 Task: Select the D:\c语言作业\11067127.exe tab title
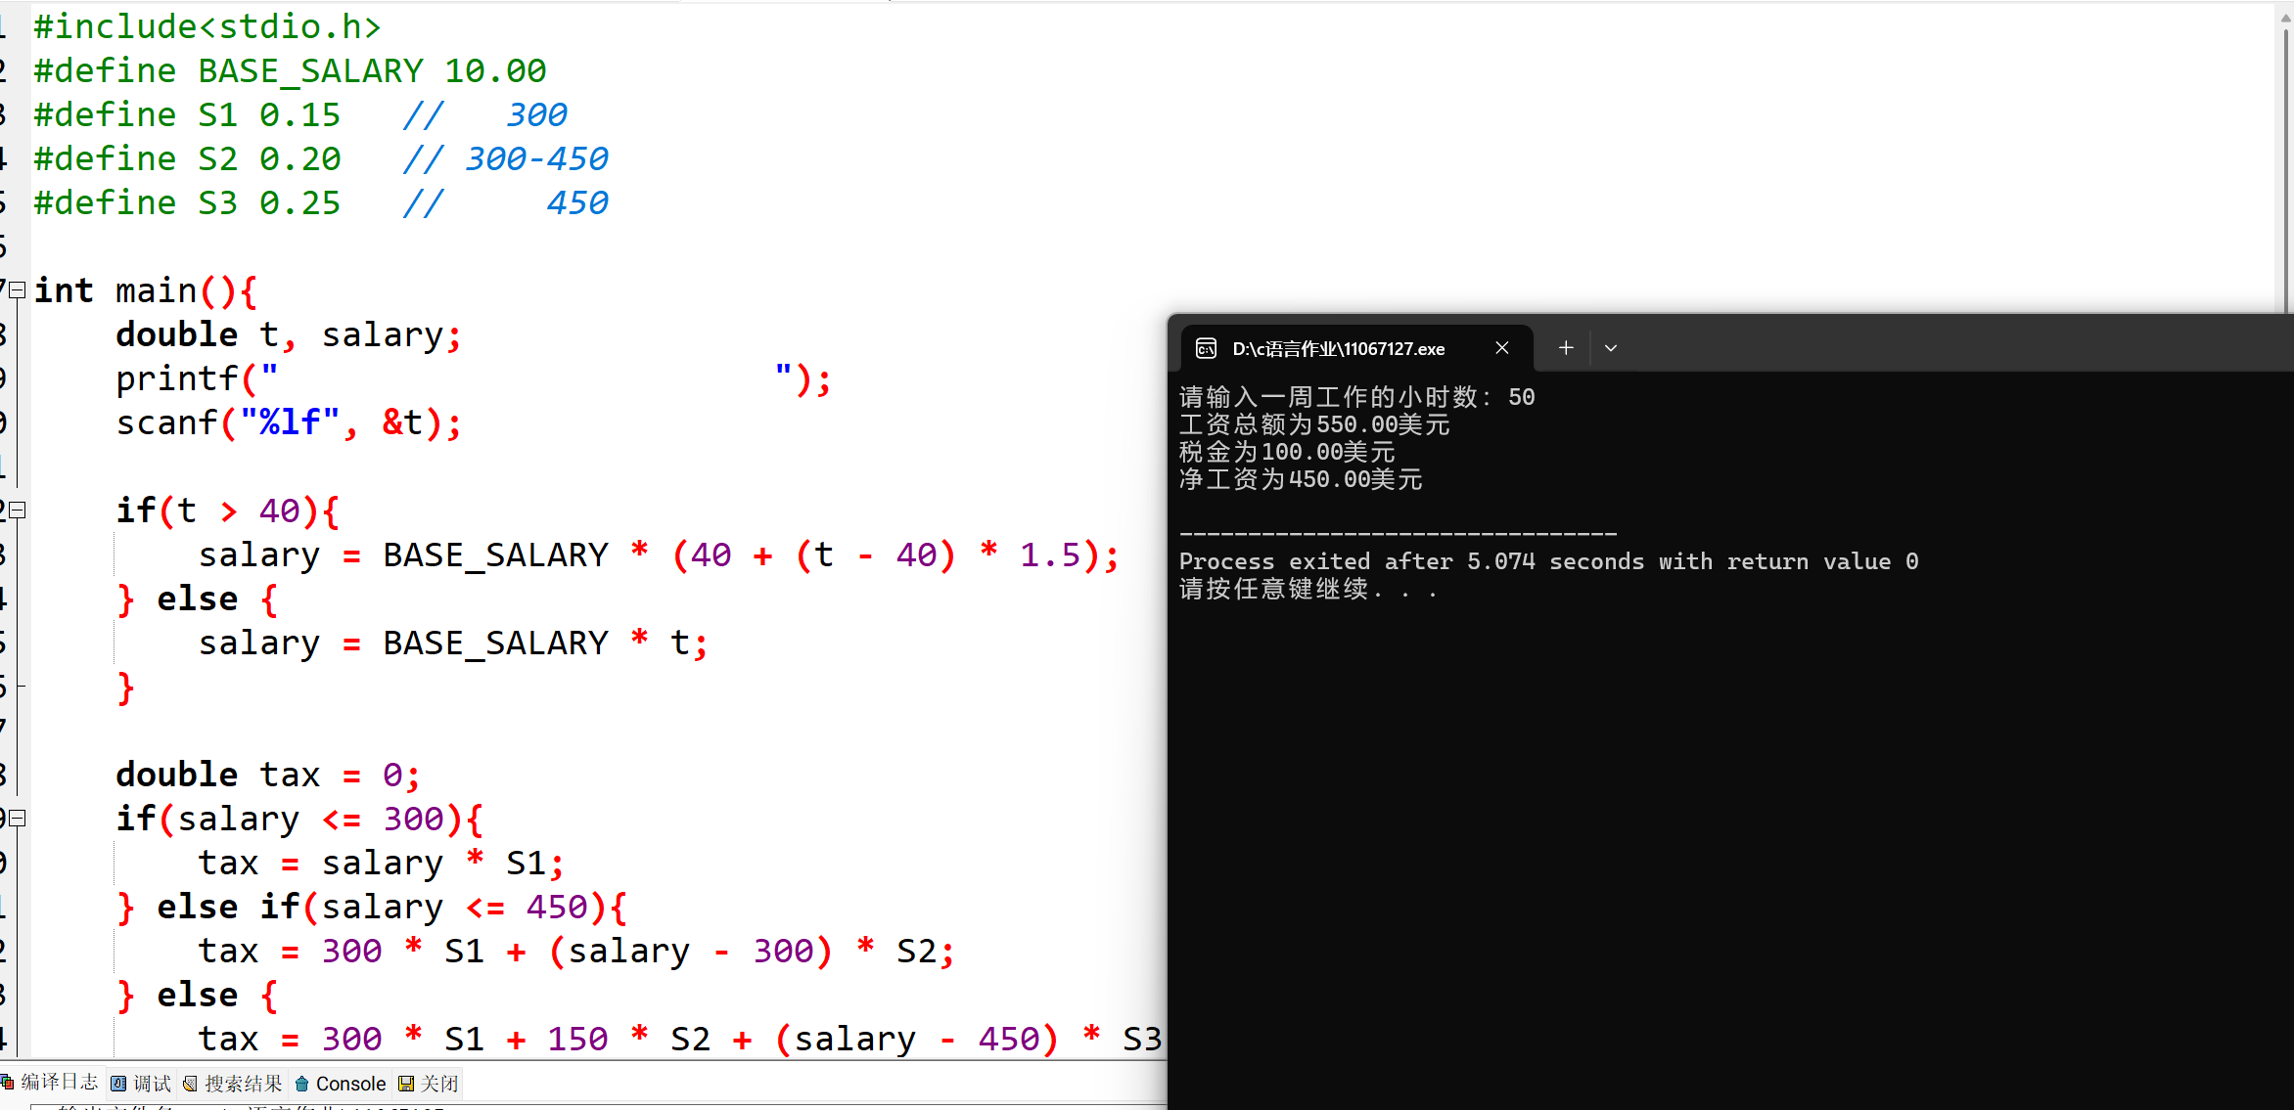(x=1338, y=349)
